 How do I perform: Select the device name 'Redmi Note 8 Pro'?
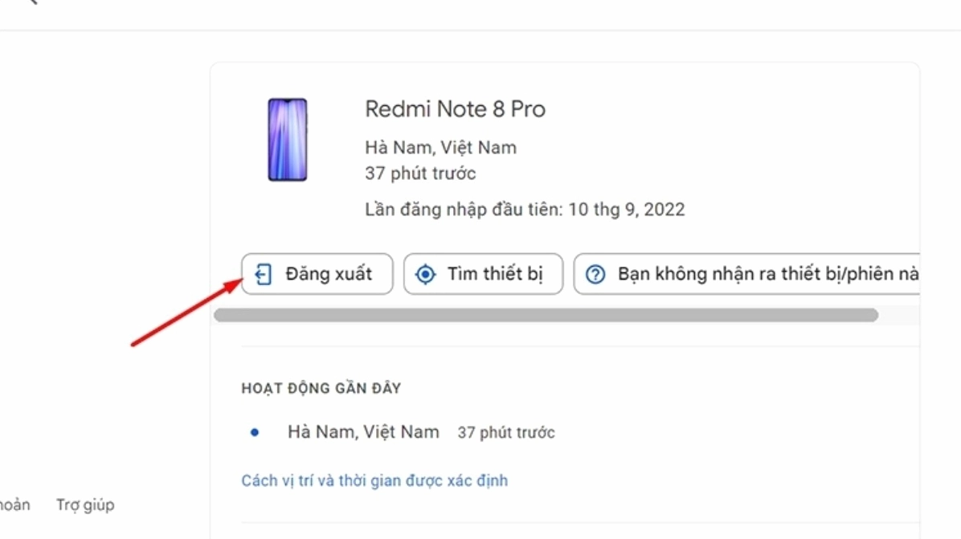pyautogui.click(x=455, y=108)
